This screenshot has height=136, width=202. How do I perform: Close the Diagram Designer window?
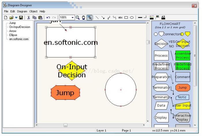click(x=194, y=6)
